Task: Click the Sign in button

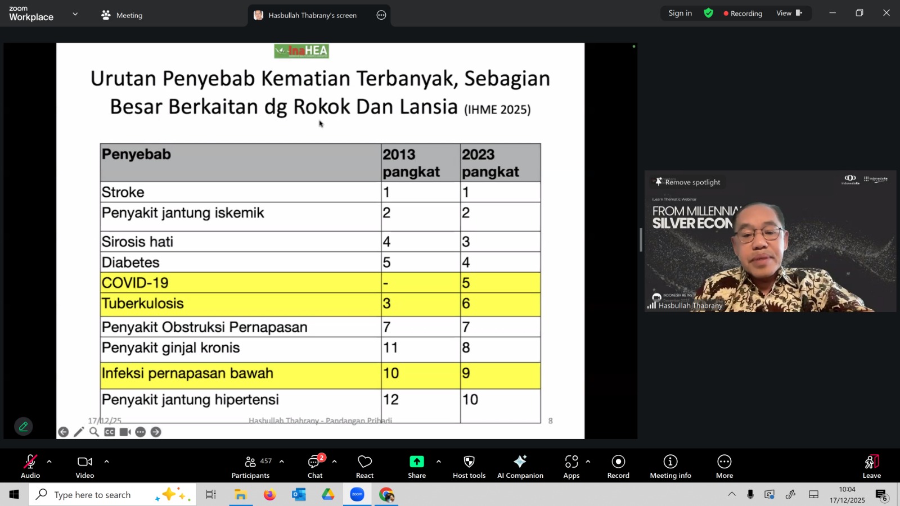Action: pos(679,13)
